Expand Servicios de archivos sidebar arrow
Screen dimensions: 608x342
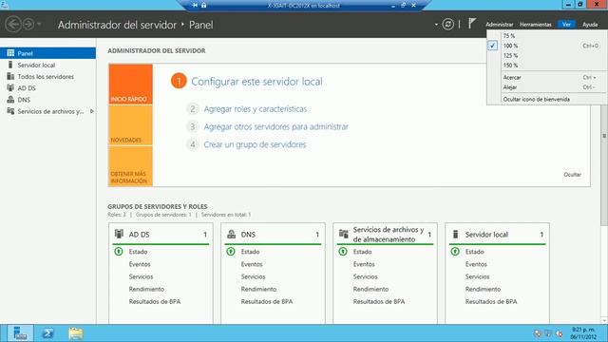coord(92,111)
